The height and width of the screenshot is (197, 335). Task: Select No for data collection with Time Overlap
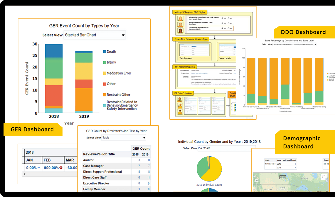click(228, 23)
